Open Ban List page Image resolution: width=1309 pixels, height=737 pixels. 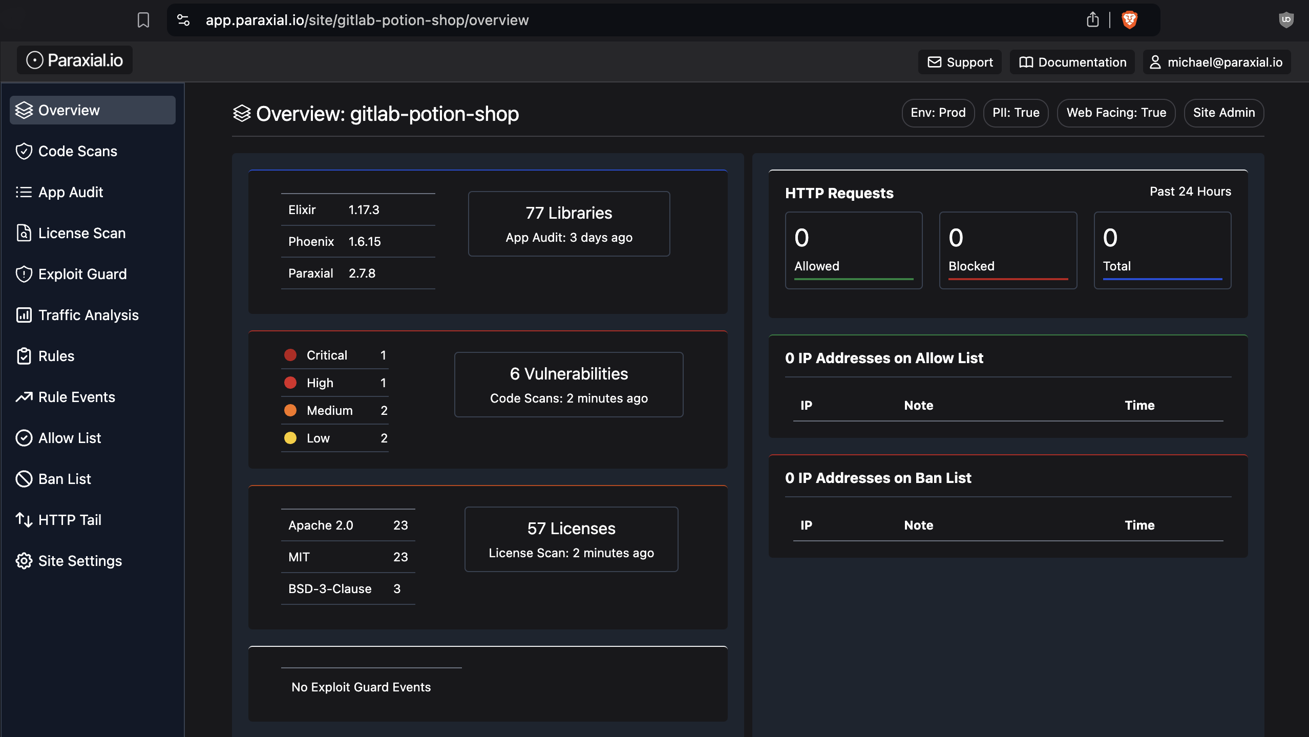(93, 479)
